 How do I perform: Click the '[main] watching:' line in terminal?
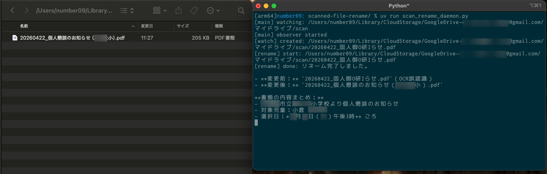tap(399, 25)
